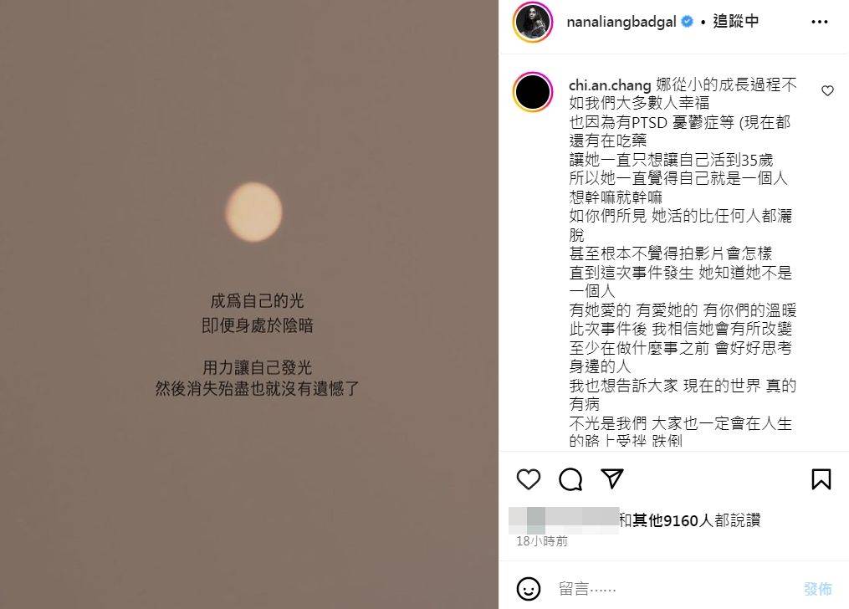Viewport: 849px width, 609px height.
Task: Like the post with the heart icon
Action: (529, 479)
